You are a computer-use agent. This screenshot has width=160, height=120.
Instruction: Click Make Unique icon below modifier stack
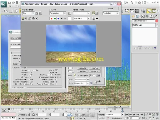[x=146, y=48]
